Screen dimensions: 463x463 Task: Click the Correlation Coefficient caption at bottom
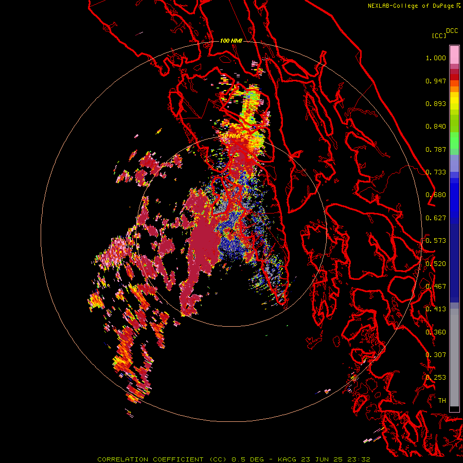[234, 459]
